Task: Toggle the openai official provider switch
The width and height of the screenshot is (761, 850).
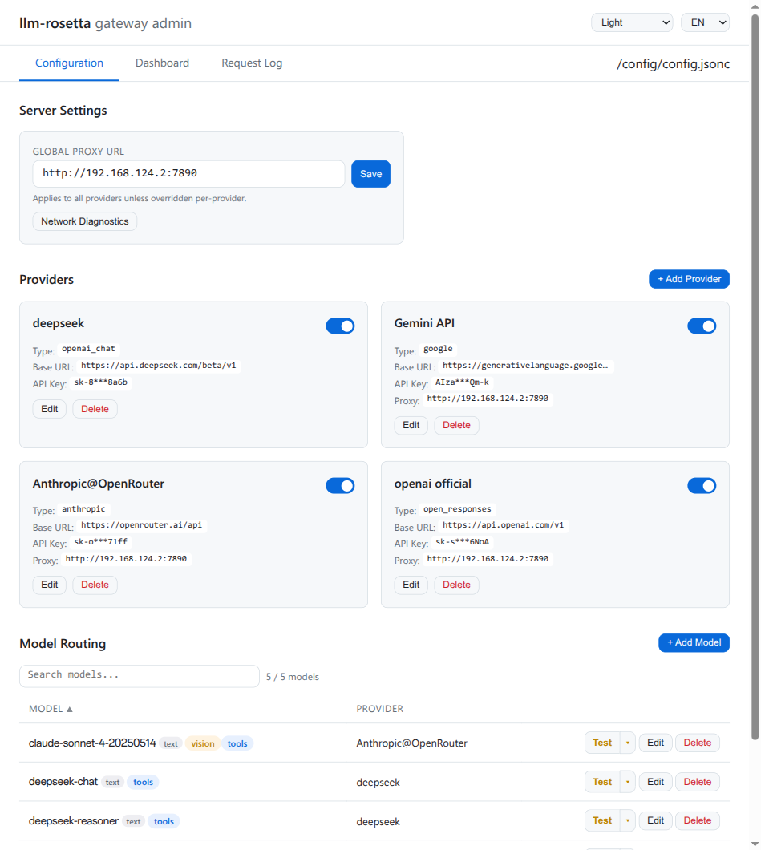Action: 702,486
